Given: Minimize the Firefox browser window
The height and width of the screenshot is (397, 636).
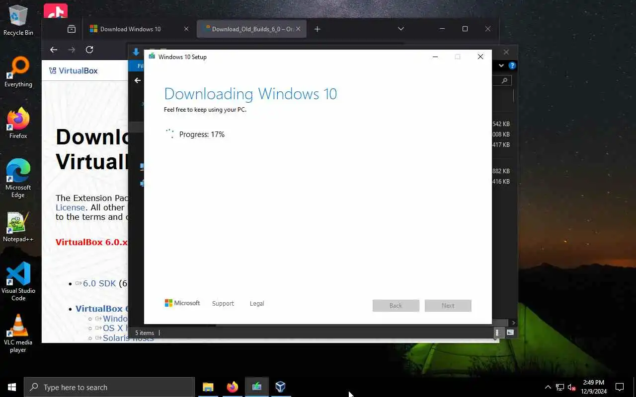Looking at the screenshot, I should pos(442,29).
